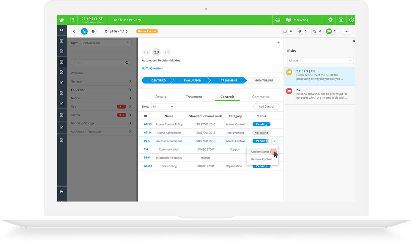Open the green risk flag counter
The width and height of the screenshot is (416, 244).
332,31
